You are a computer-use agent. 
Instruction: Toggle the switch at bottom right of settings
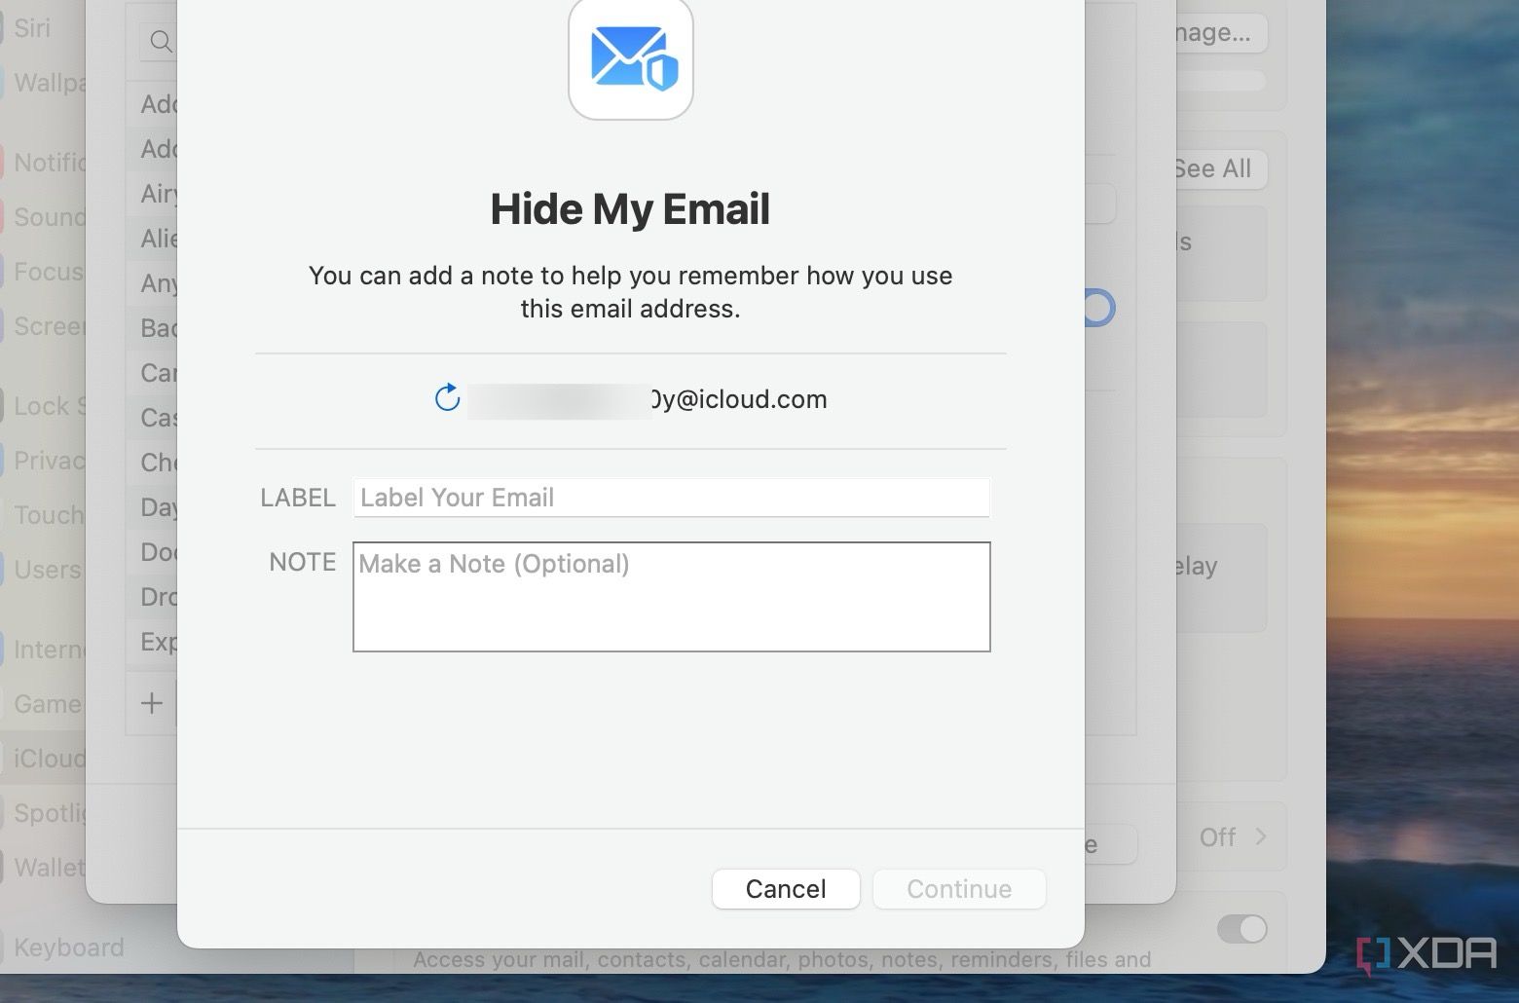1241,929
